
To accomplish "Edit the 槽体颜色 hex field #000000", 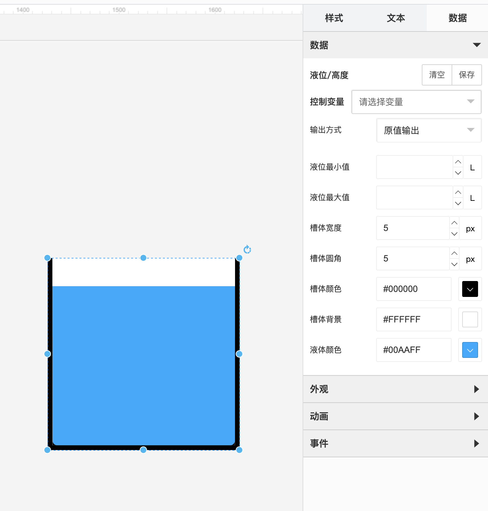I will click(414, 289).
